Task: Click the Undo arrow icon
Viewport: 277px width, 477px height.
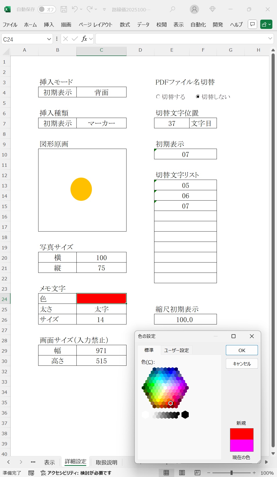Action: (x=75, y=9)
